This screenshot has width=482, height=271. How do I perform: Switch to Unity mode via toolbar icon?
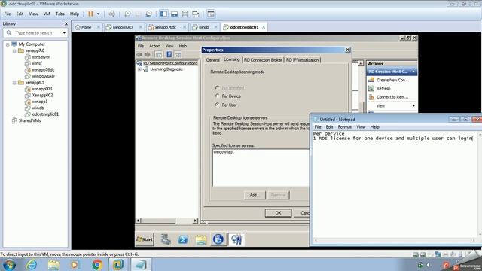pyautogui.click(x=196, y=14)
